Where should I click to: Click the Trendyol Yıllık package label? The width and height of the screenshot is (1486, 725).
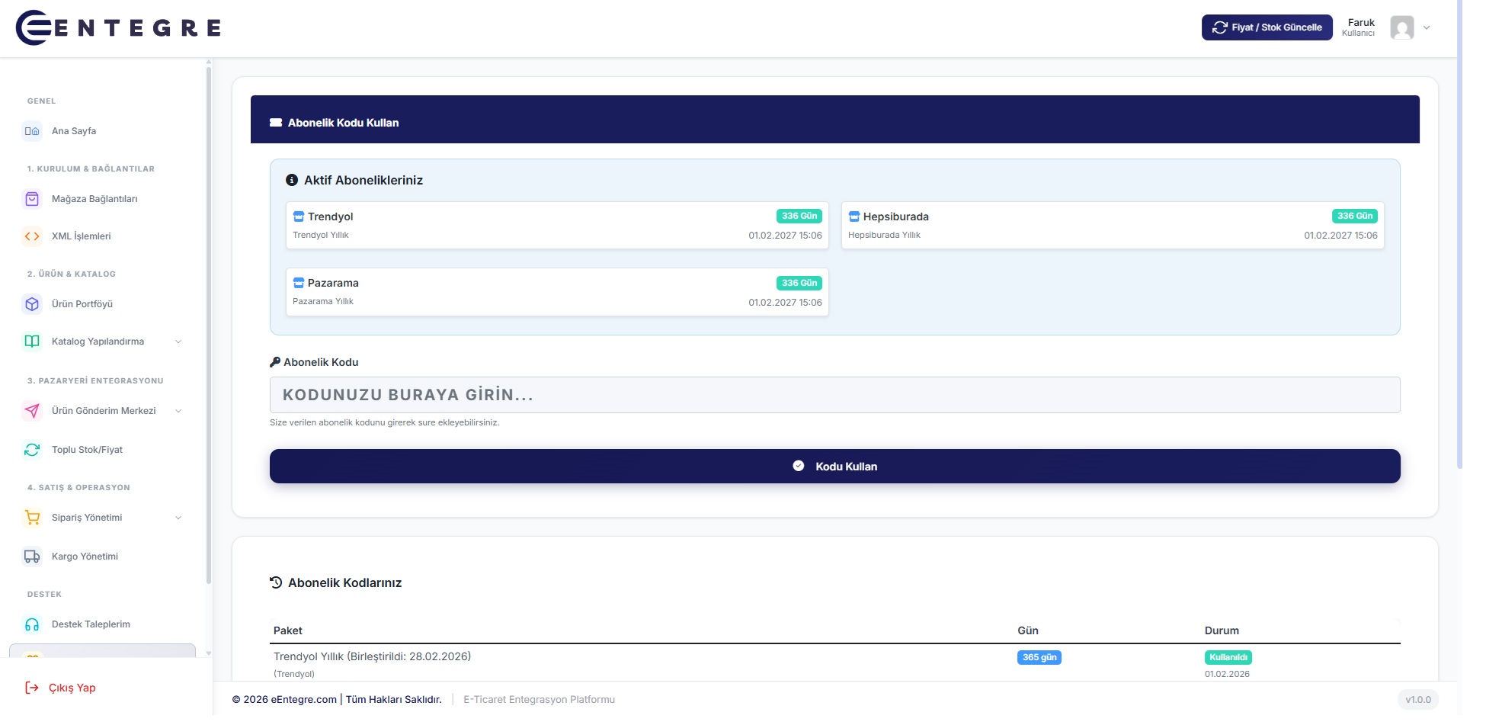click(x=320, y=236)
